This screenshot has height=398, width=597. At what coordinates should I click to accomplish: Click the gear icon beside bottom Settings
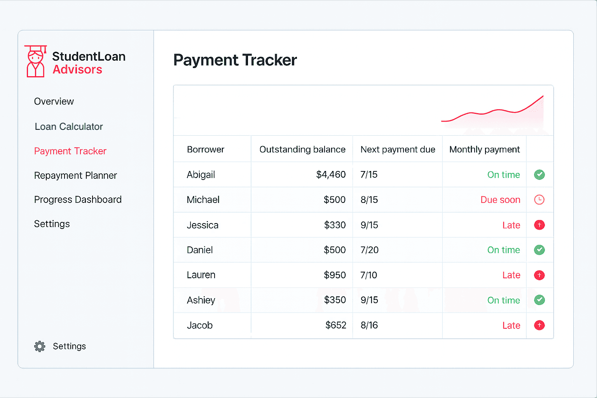click(40, 346)
